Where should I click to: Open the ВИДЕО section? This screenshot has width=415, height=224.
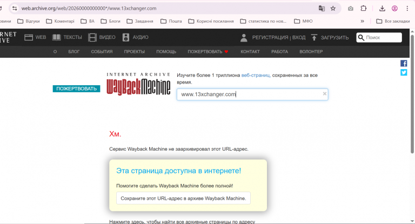(102, 37)
